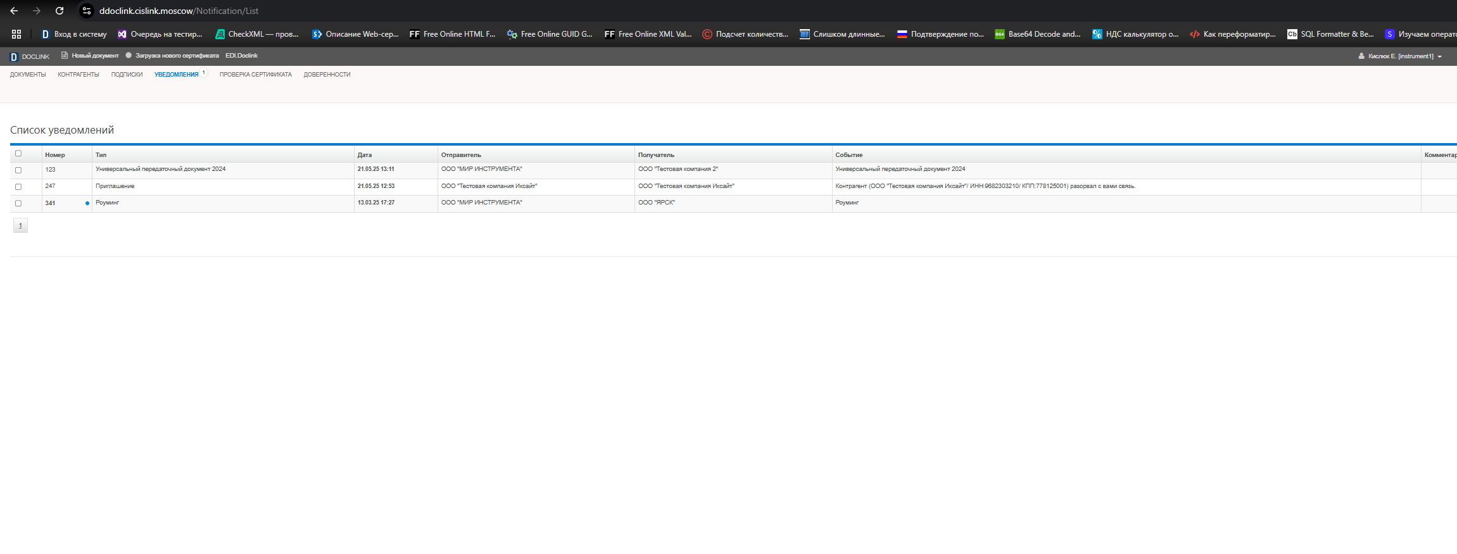Open the SQL Formatter bookmark
The width and height of the screenshot is (1457, 554).
1330,34
